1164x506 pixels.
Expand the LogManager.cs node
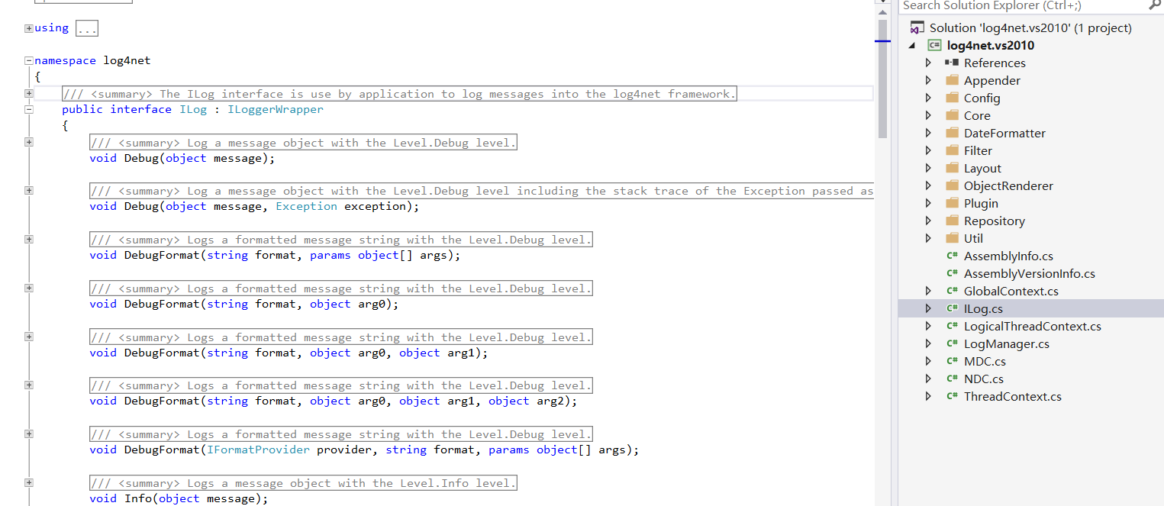(928, 343)
